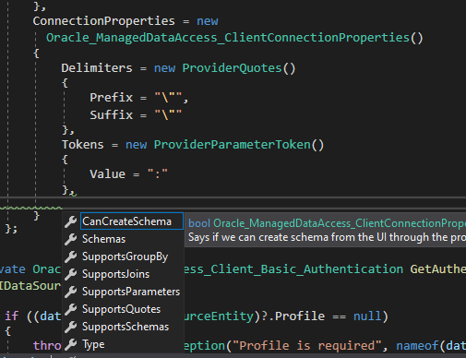Select the SupportsSchemas property suggestion
This screenshot has width=466, height=358.
point(125,327)
